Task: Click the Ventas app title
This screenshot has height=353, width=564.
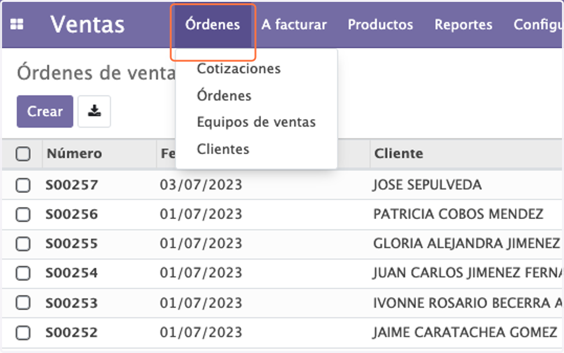Action: click(87, 24)
